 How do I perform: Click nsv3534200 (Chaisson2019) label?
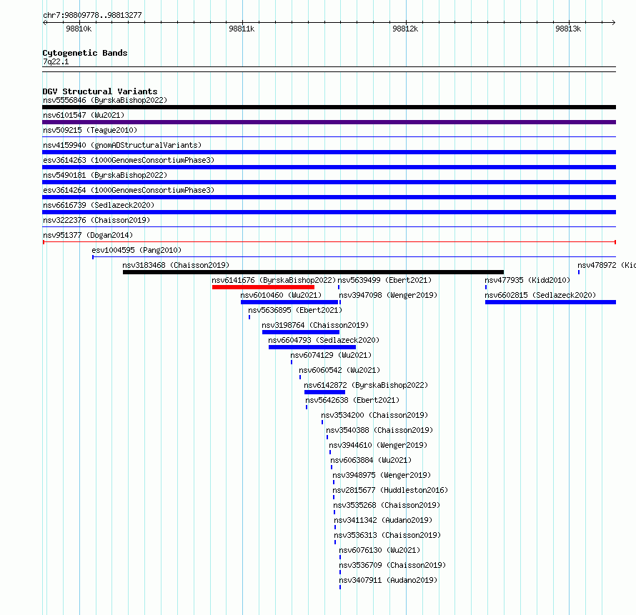click(374, 415)
